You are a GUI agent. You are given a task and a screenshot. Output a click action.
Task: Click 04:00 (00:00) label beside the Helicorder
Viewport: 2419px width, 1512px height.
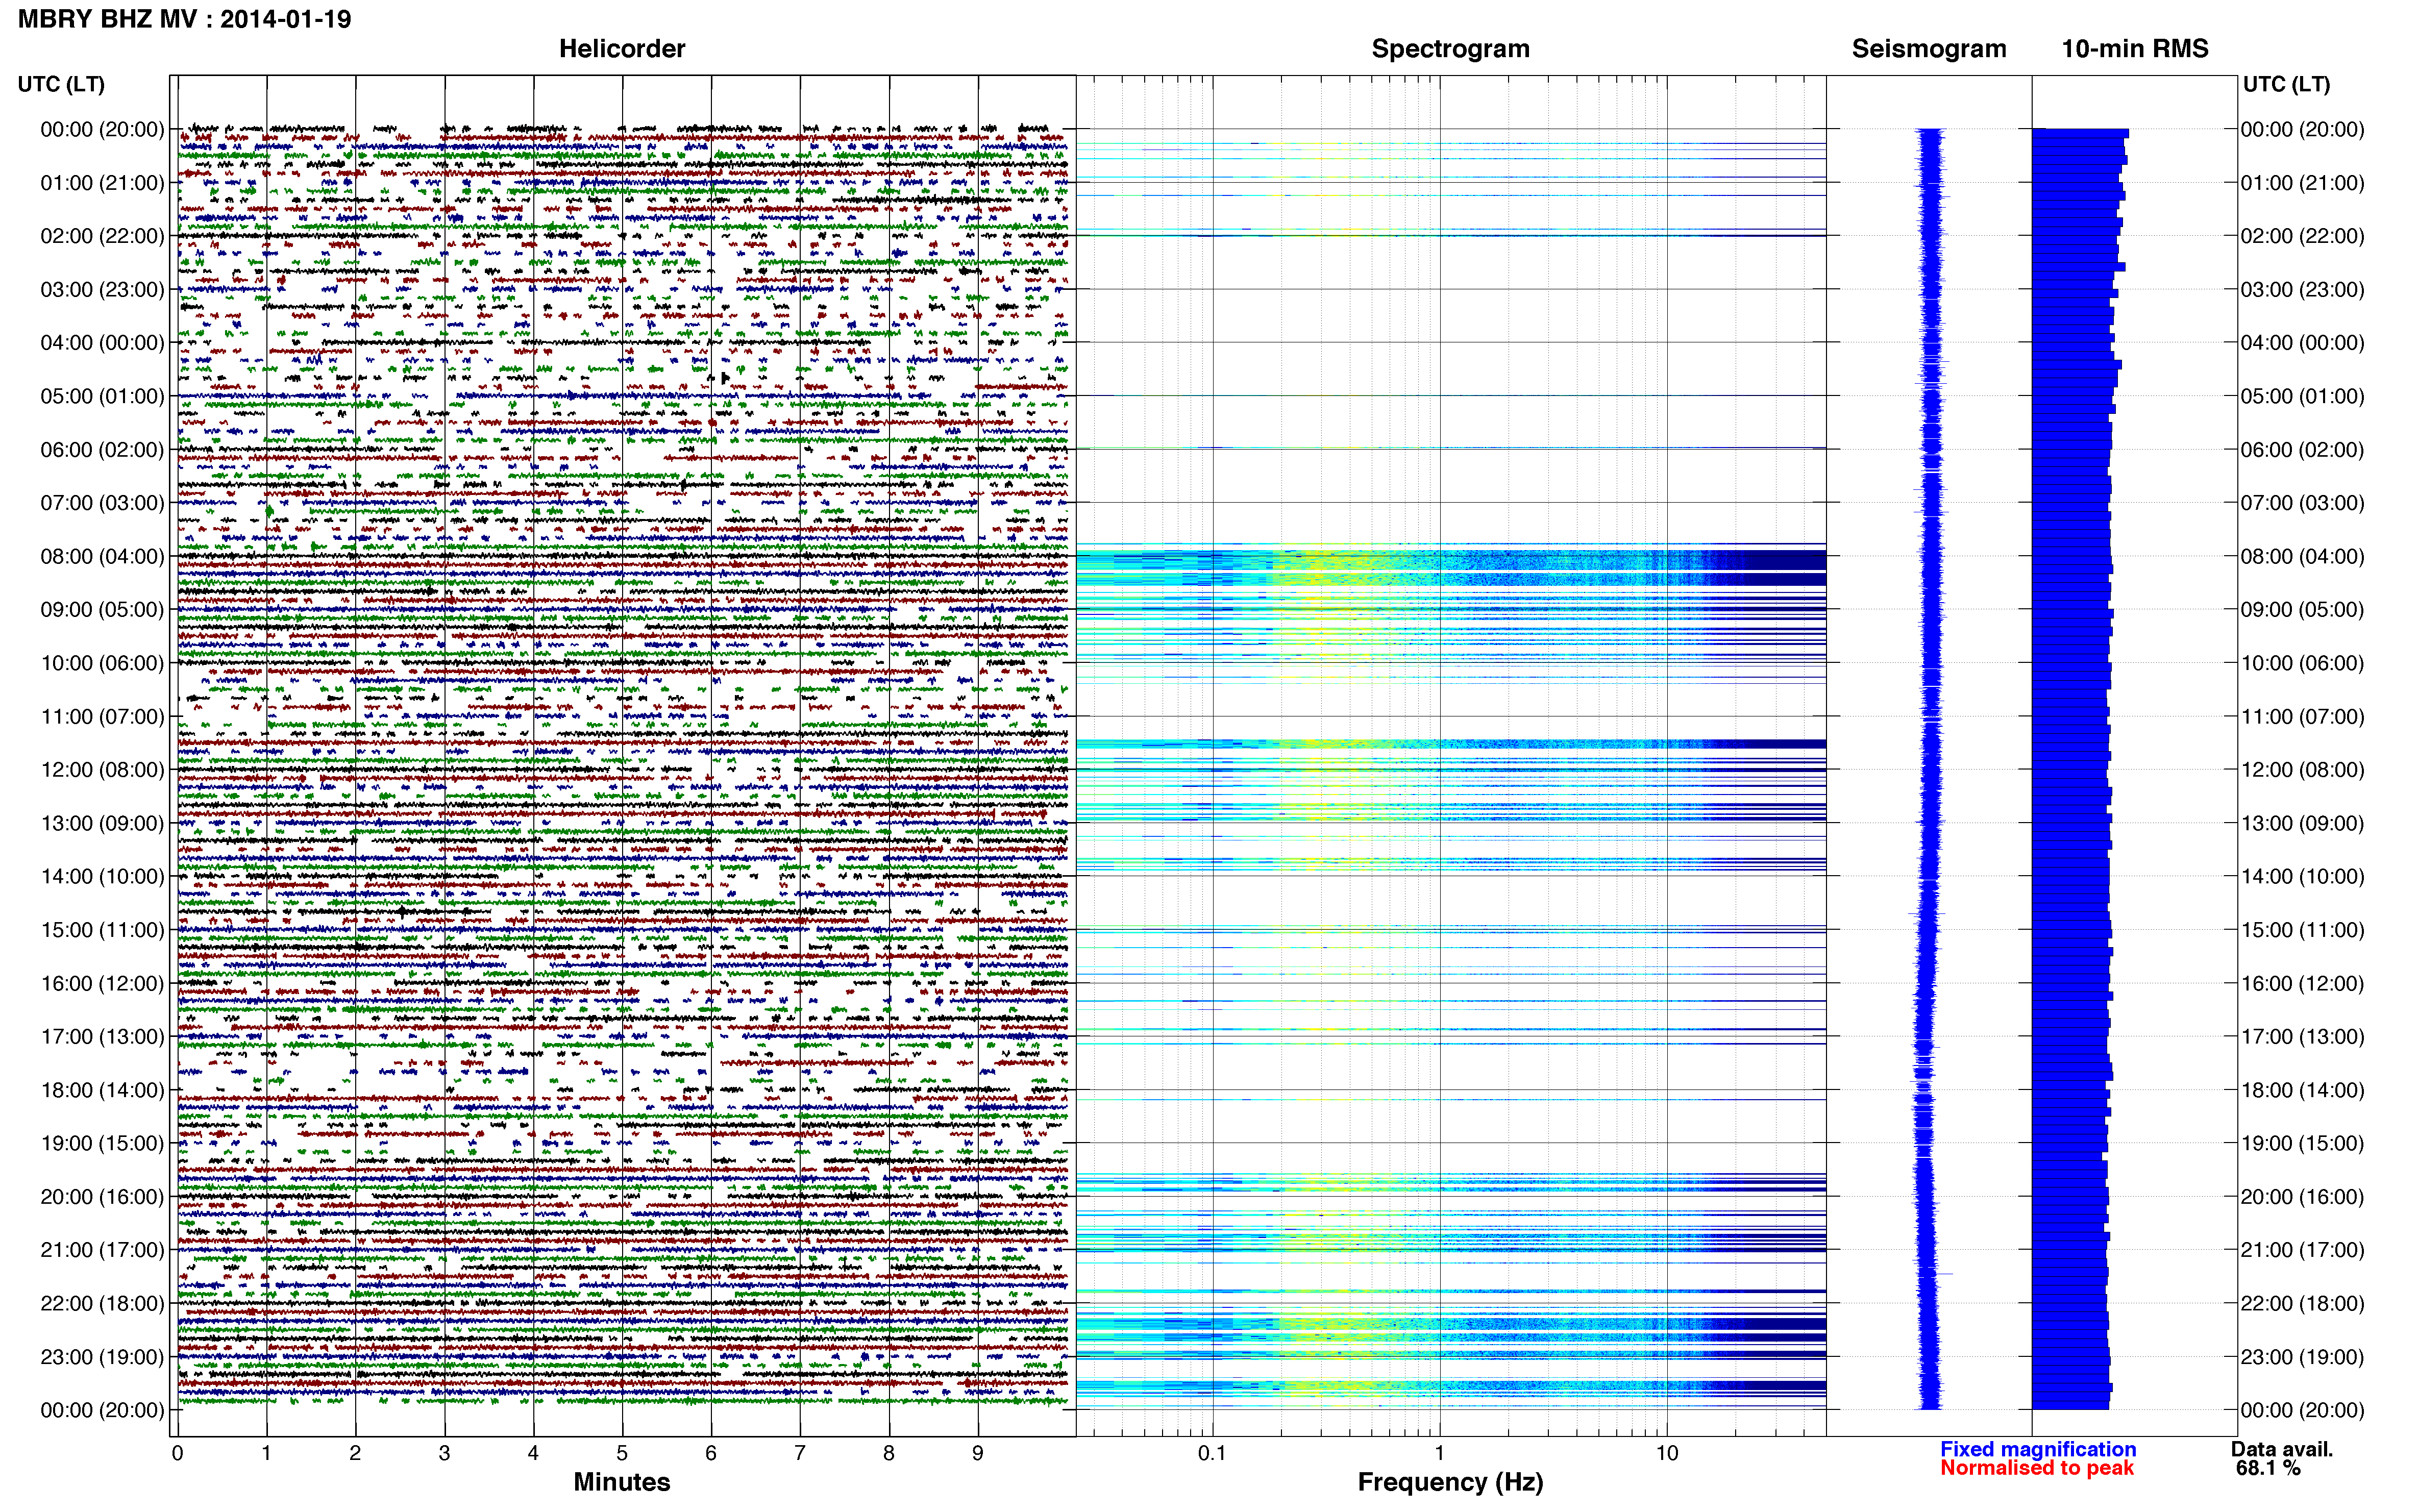[102, 343]
